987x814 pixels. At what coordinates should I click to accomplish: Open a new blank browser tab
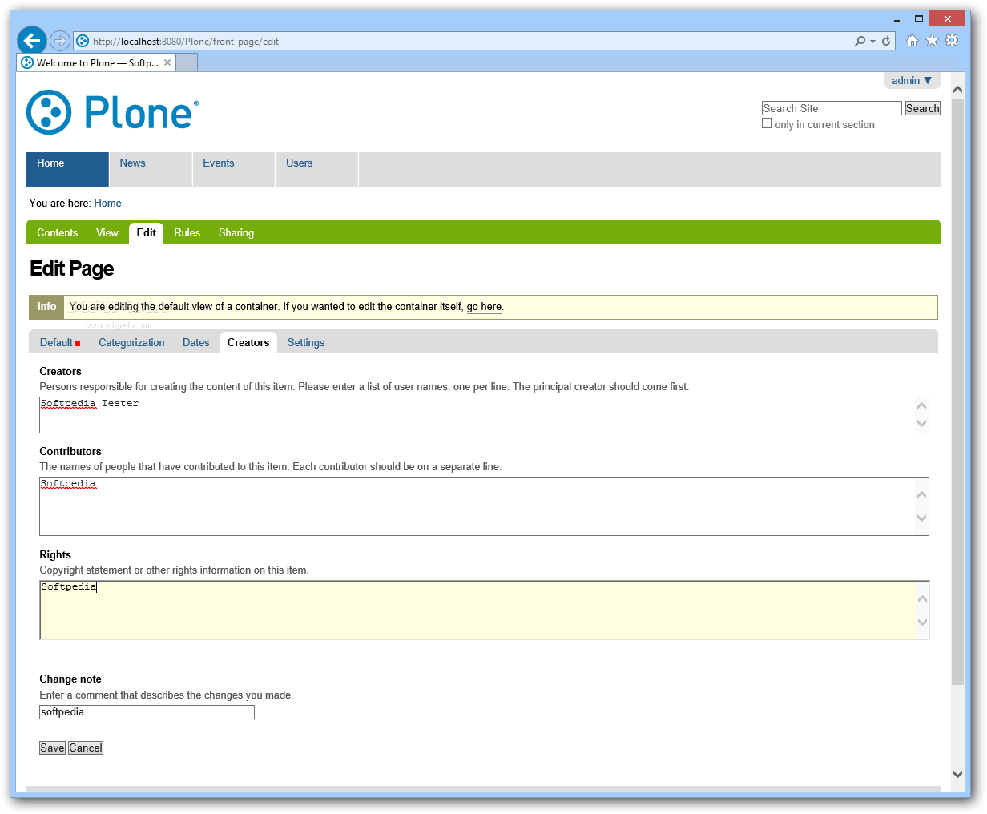point(187,62)
